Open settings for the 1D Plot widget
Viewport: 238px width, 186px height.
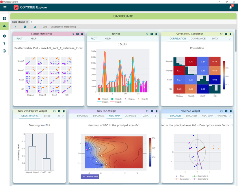(152, 34)
